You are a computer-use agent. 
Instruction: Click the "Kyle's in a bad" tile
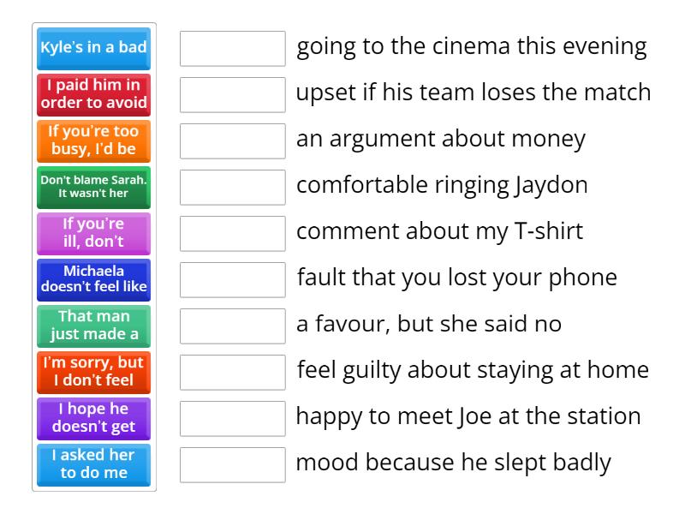click(94, 48)
